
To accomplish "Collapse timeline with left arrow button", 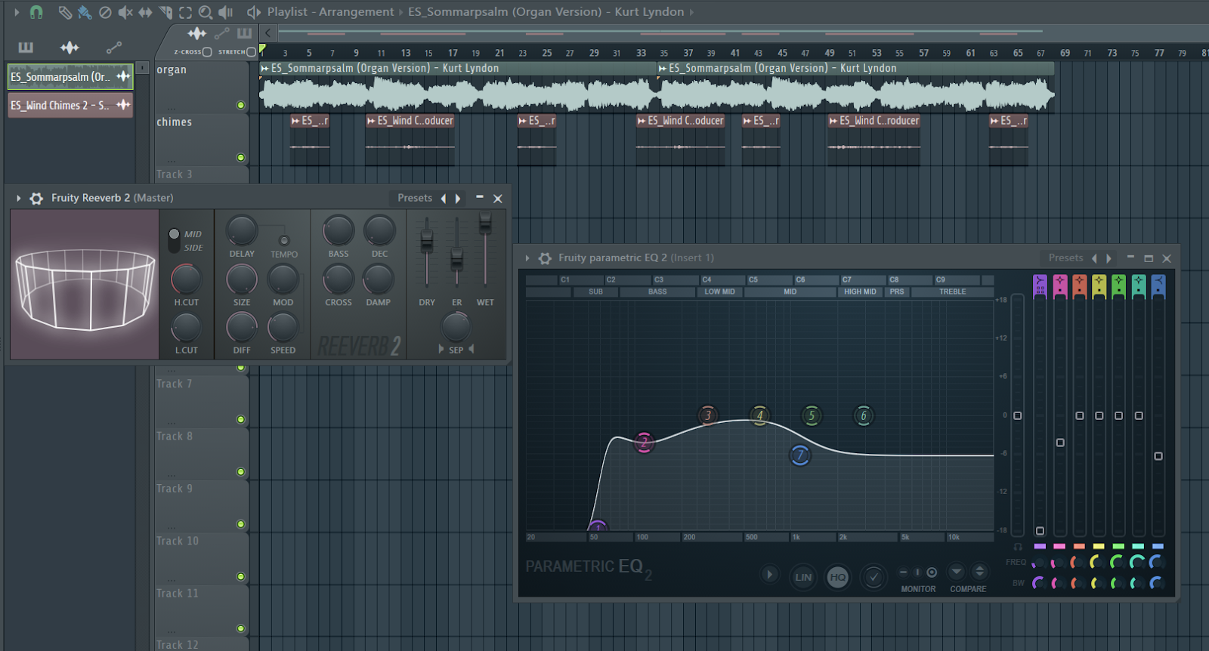I will click(x=267, y=32).
